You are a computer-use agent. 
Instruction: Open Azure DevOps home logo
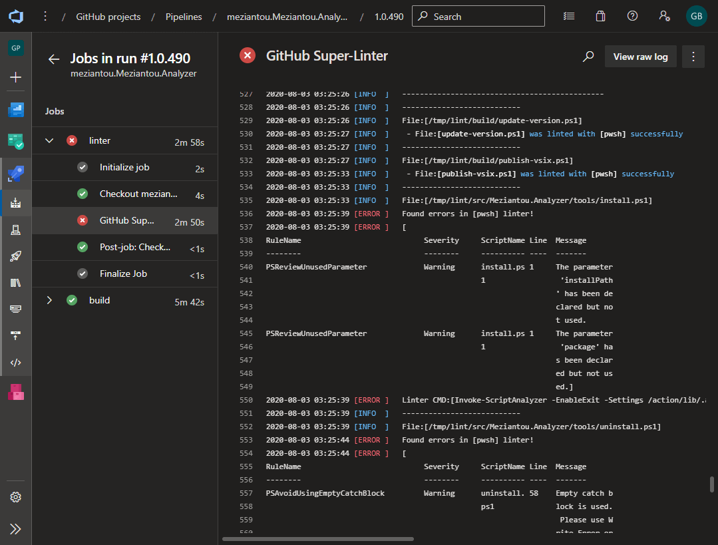(16, 17)
